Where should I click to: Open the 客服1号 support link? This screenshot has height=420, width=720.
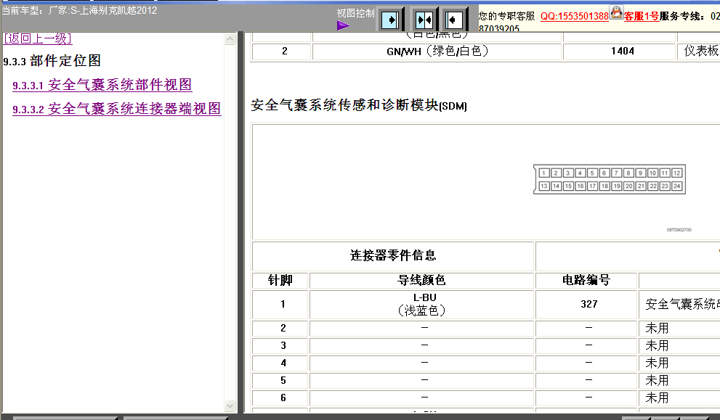[642, 16]
